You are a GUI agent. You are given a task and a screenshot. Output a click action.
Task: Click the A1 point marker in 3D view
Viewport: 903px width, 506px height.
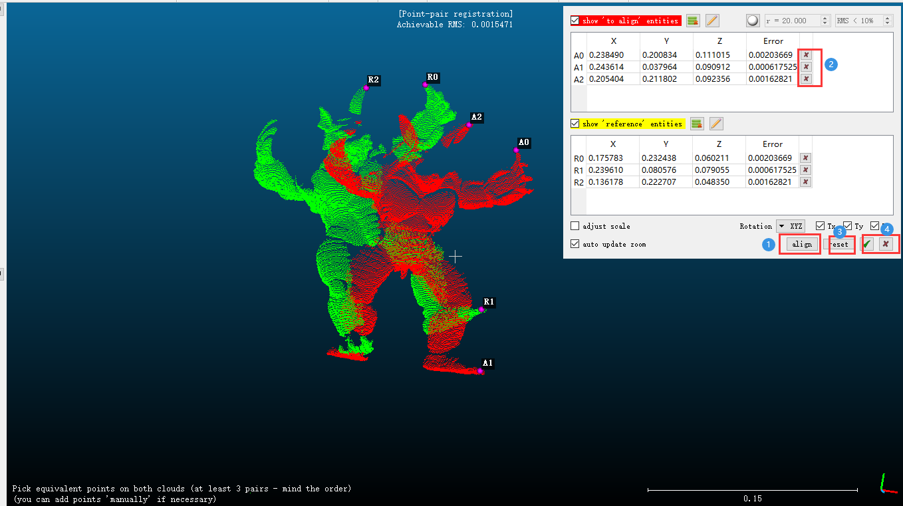479,371
